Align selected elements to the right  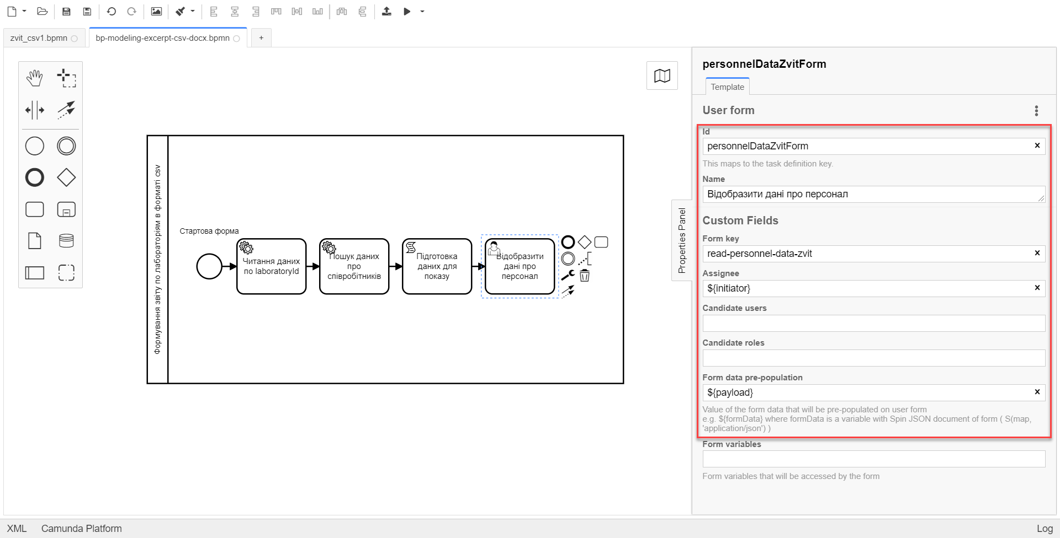[x=255, y=11]
